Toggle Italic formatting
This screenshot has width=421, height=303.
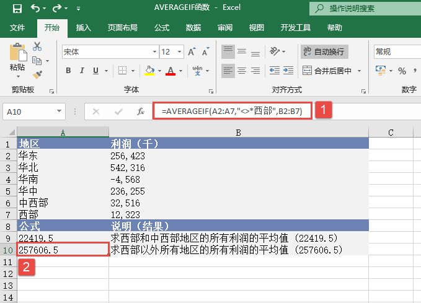[82, 71]
